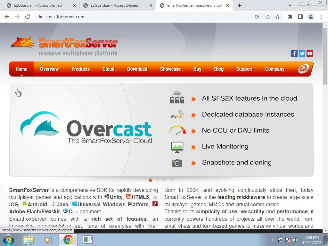This screenshot has height=246, width=328.
Task: Open the SmartFoxServer YouTube channel icon
Action: coord(310,53)
